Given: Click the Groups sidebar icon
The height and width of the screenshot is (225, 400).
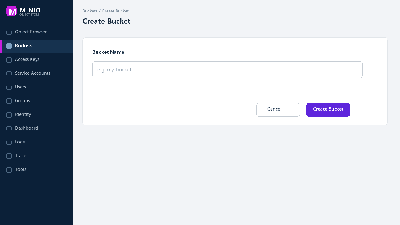Looking at the screenshot, I should coord(9,101).
